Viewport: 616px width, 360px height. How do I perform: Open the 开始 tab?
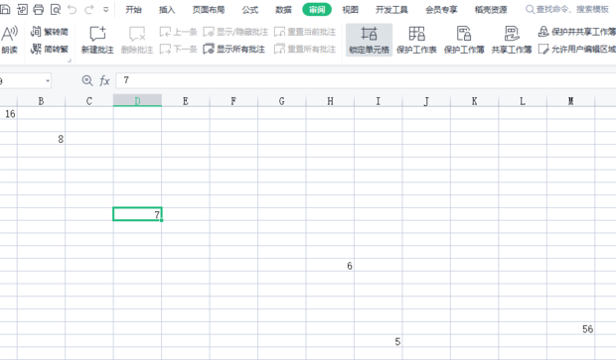(133, 9)
